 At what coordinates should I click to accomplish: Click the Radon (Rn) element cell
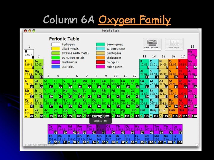[192, 103]
